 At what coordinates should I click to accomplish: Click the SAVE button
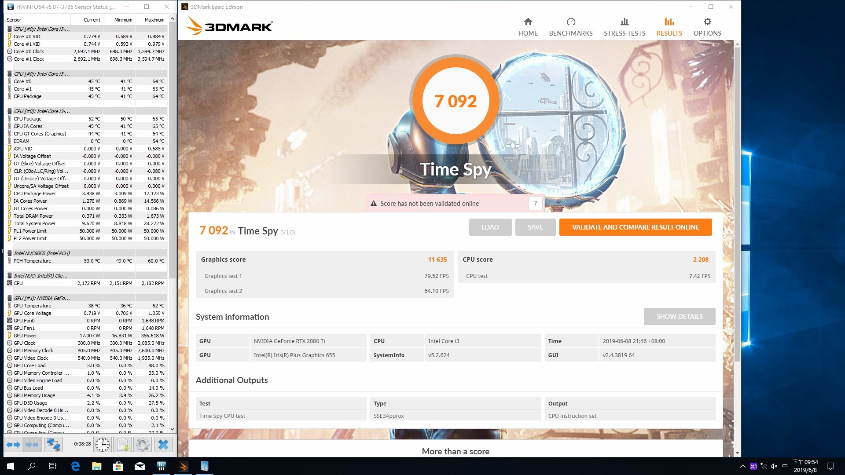click(x=535, y=227)
